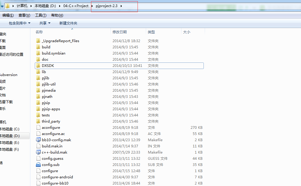This screenshot has height=186, width=301.
Task: Click the pjmedia folder icon
Action: (x=38, y=90)
